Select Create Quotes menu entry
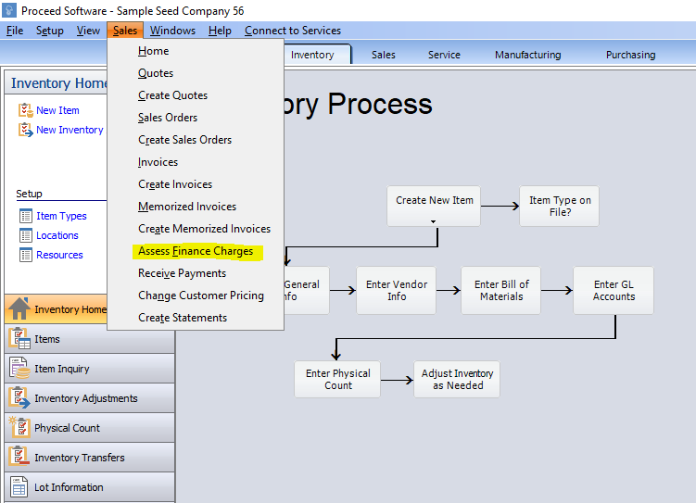Viewport: 696px width, 503px height. click(196, 95)
